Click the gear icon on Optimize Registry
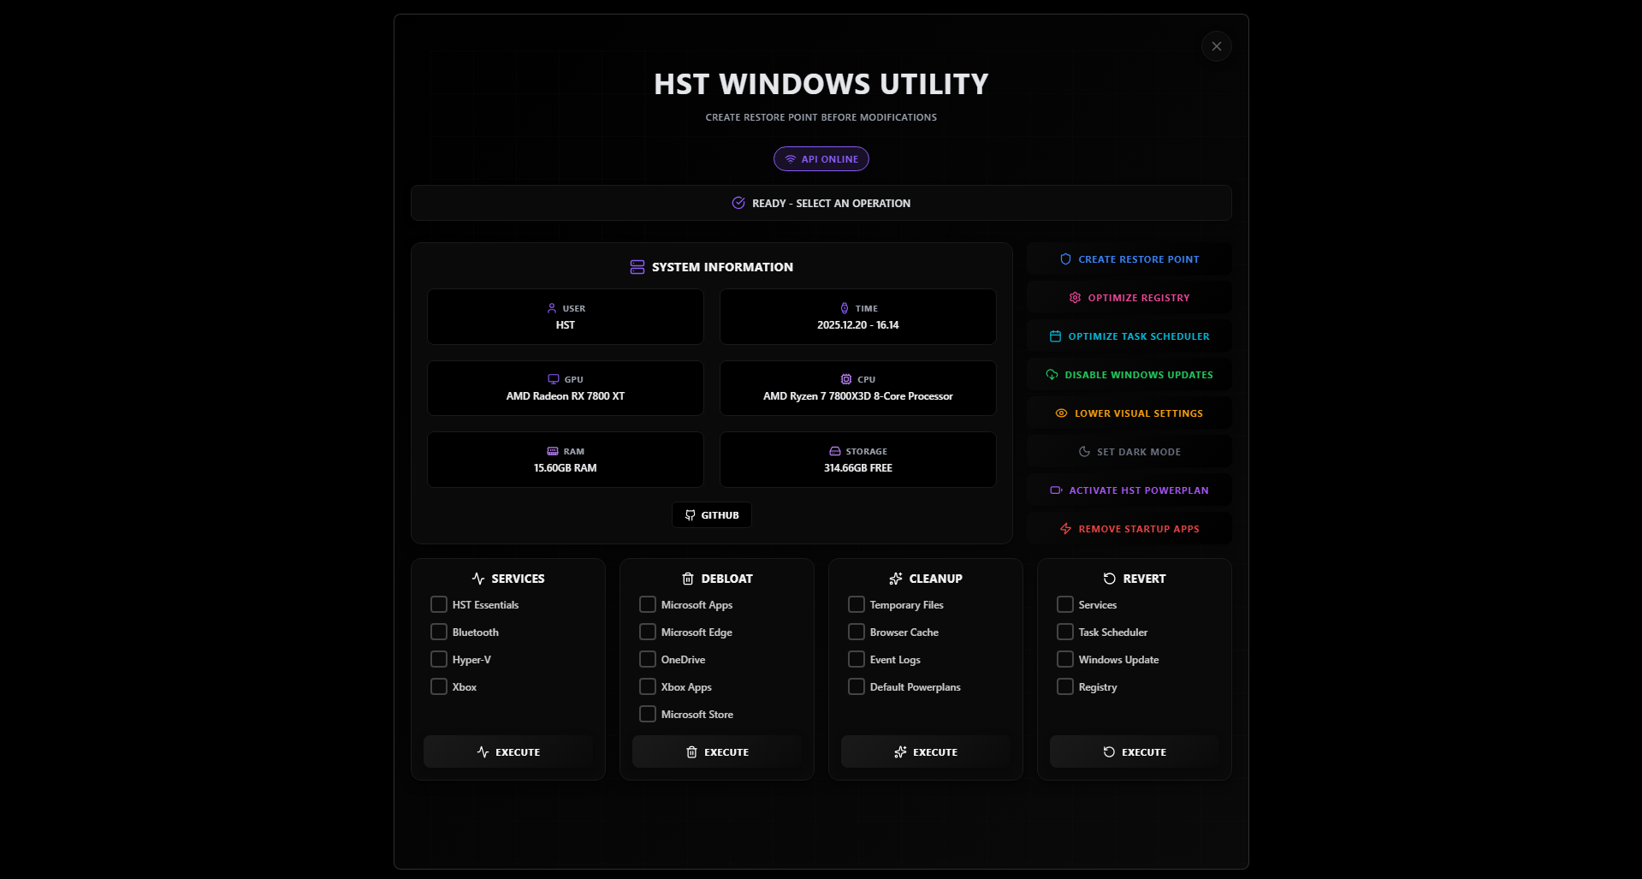The width and height of the screenshot is (1642, 879). point(1075,297)
